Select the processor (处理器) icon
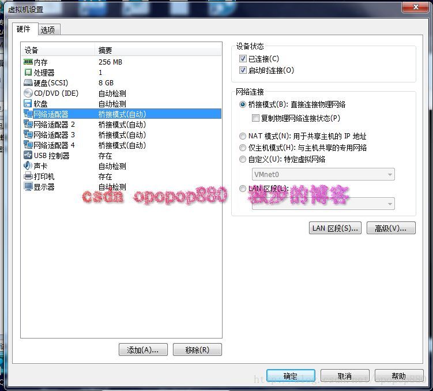This screenshot has width=433, height=391. [28, 72]
